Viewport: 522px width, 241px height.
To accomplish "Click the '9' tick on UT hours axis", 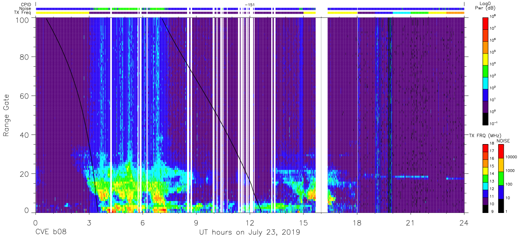I will coord(196,222).
